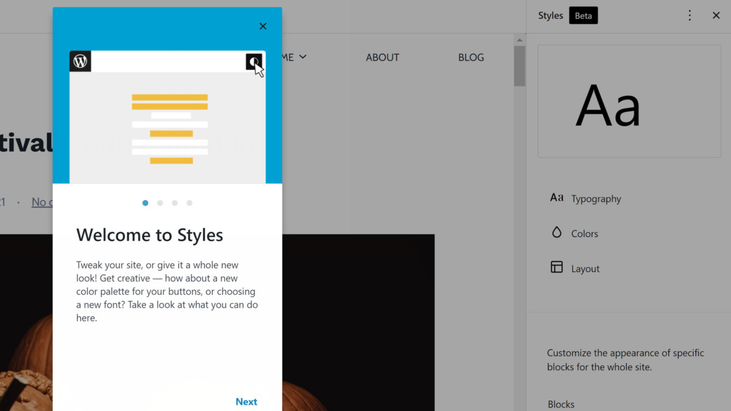
Task: Close the Styles sidebar panel
Action: click(716, 16)
